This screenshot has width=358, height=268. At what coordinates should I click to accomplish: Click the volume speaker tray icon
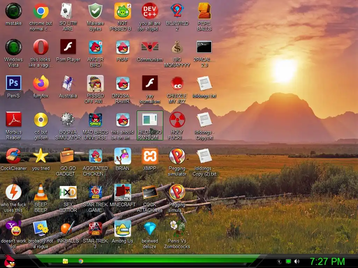tap(296, 261)
